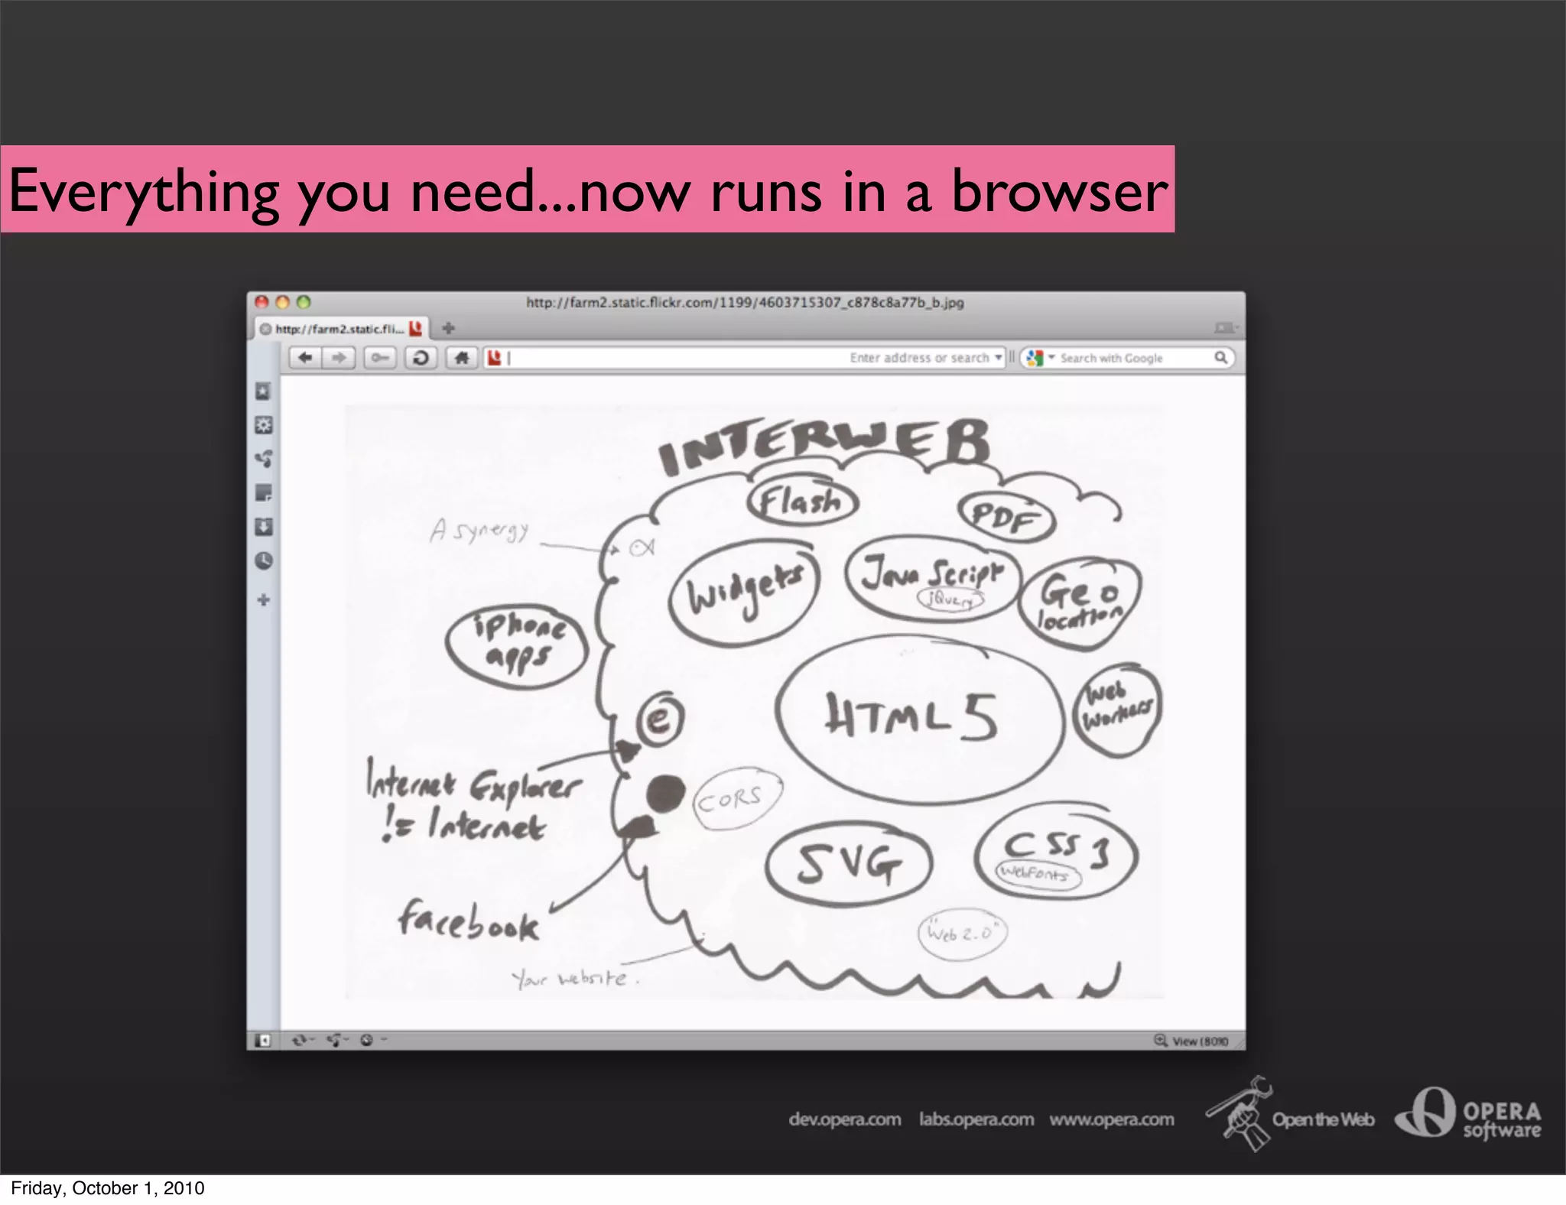This screenshot has height=1205, width=1566.
Task: Open the Wand password key button
Action: click(x=380, y=358)
